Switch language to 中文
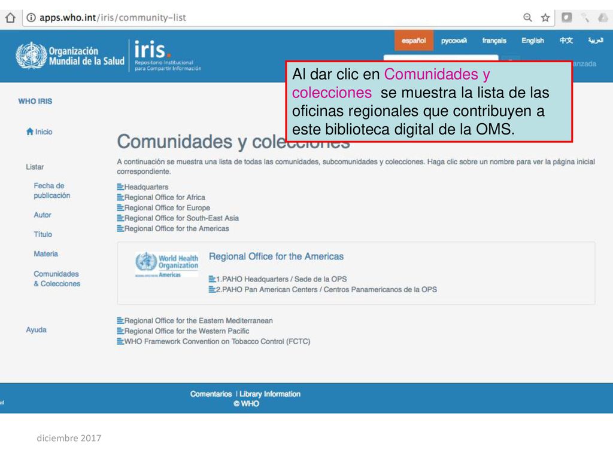 click(566, 41)
